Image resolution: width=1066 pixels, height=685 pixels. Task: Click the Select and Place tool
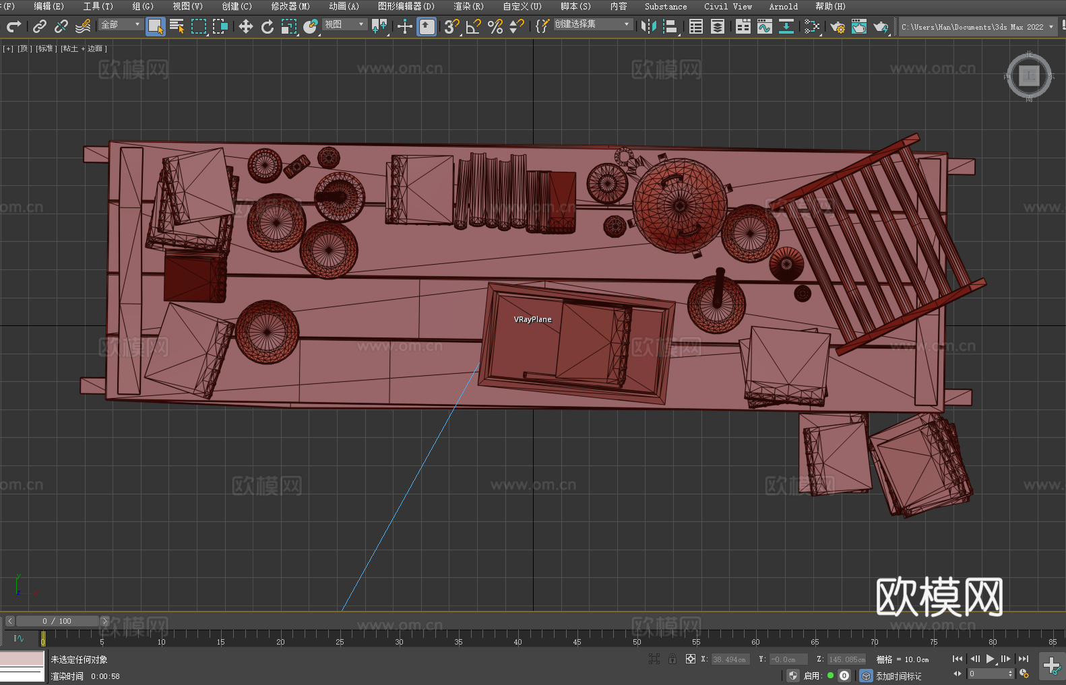(x=311, y=26)
